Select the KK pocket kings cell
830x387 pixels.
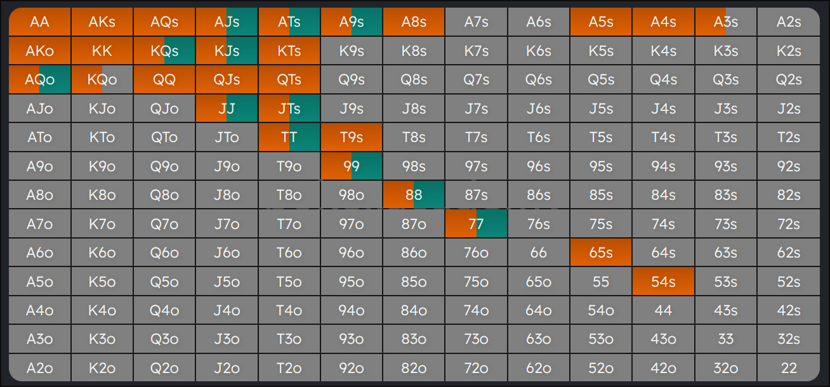point(102,51)
